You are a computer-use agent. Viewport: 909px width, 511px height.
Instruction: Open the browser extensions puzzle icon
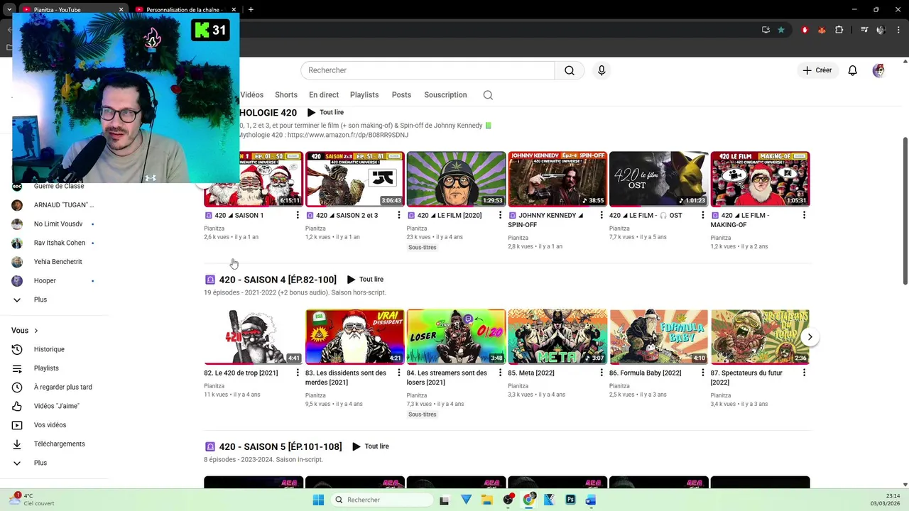click(x=839, y=30)
